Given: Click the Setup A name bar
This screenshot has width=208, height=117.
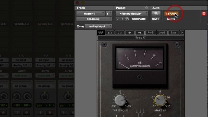Looking at the screenshot, I should [141, 38].
